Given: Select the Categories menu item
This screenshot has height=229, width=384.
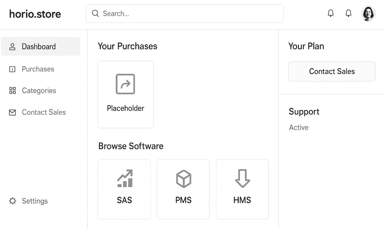Looking at the screenshot, I should 39,90.
